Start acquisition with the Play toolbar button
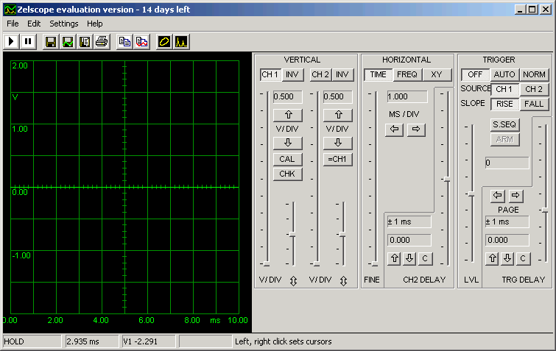This screenshot has height=351, width=556. coord(11,42)
